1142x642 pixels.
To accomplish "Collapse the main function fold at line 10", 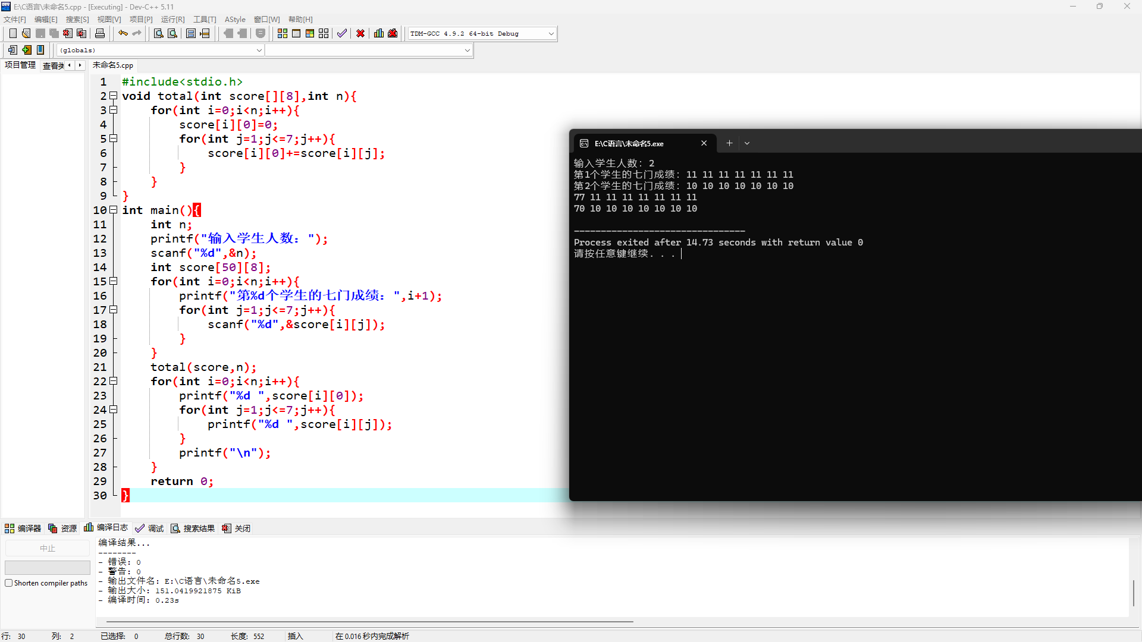I will [114, 210].
